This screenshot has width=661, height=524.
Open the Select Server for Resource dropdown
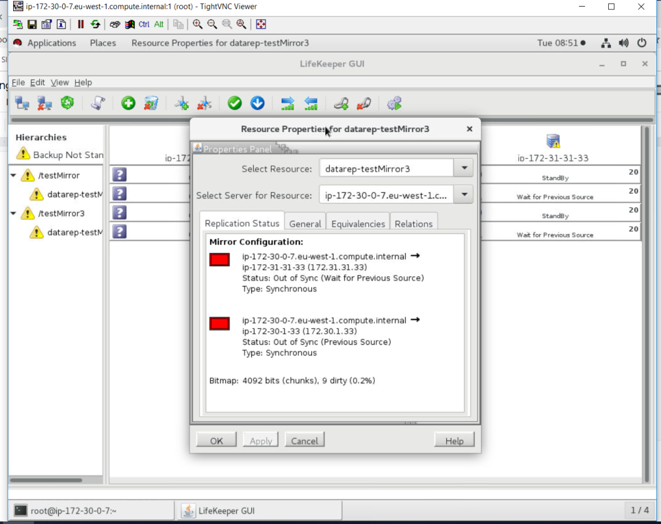coord(463,195)
